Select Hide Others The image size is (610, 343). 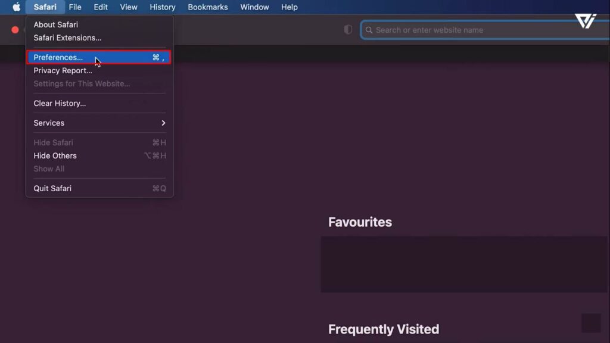point(99,155)
